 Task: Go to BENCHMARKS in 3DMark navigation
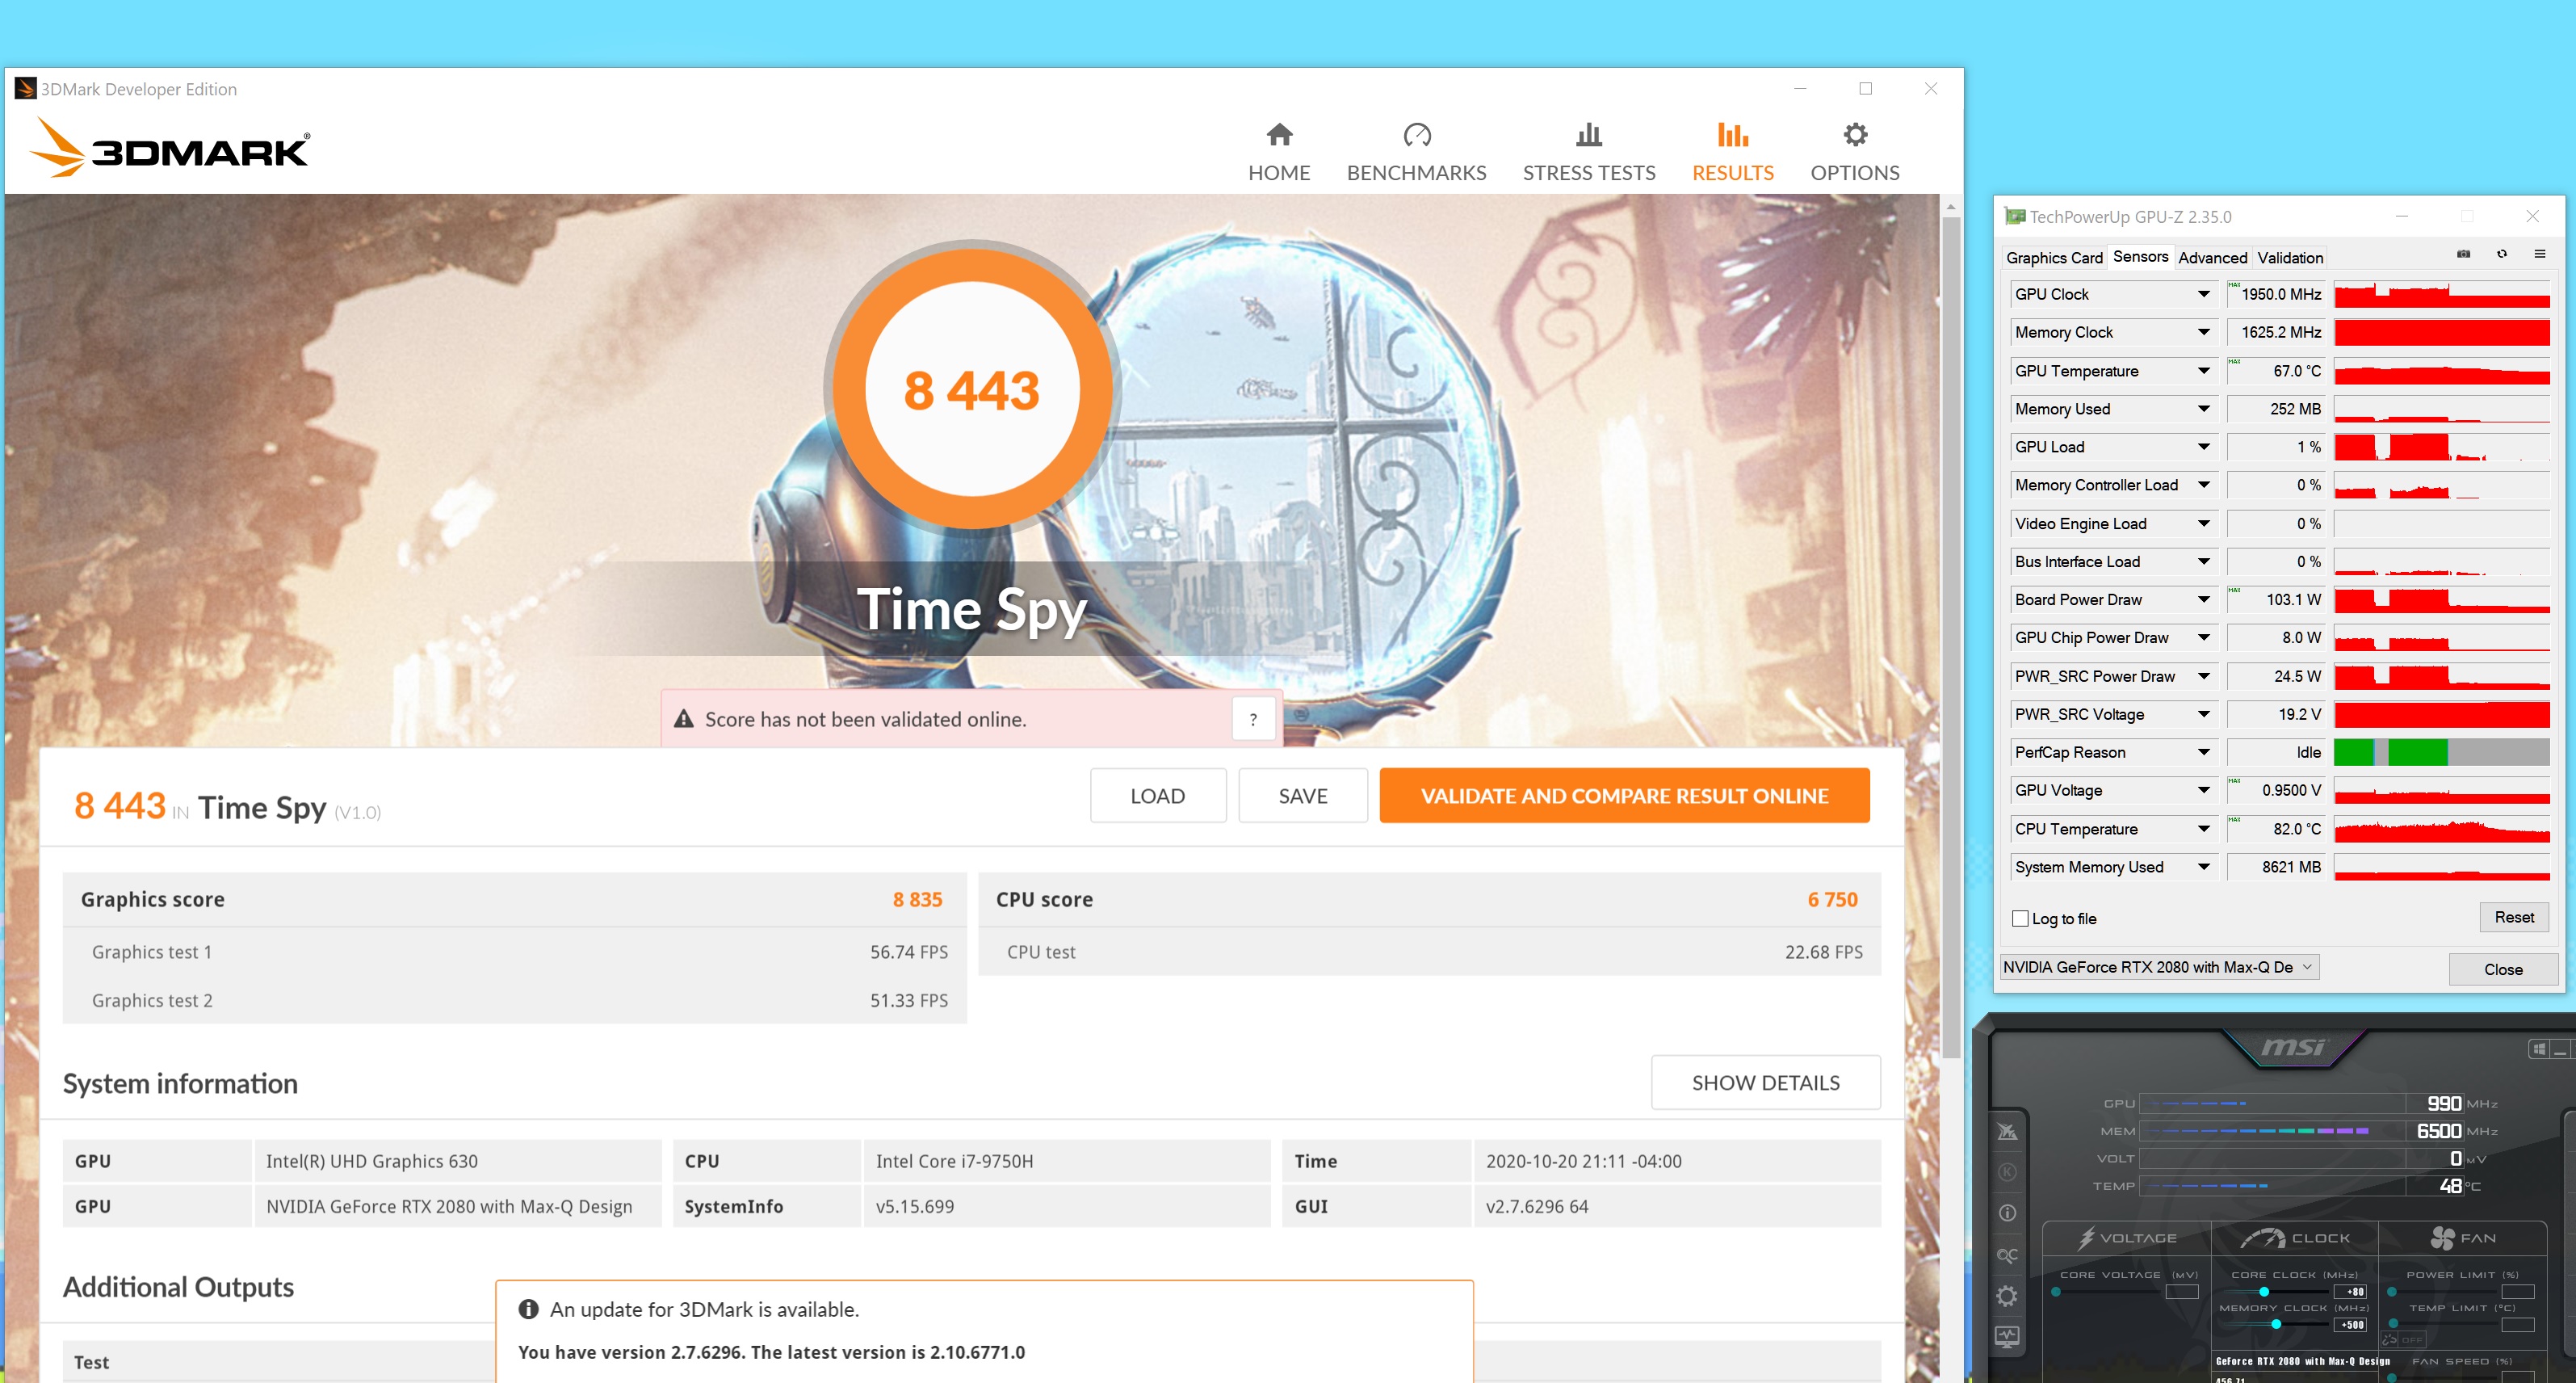point(1416,153)
